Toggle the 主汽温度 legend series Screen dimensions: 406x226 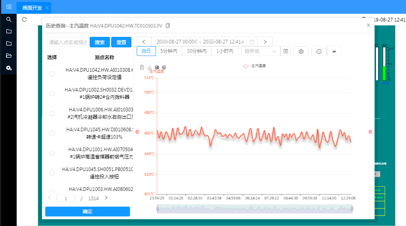pos(254,66)
